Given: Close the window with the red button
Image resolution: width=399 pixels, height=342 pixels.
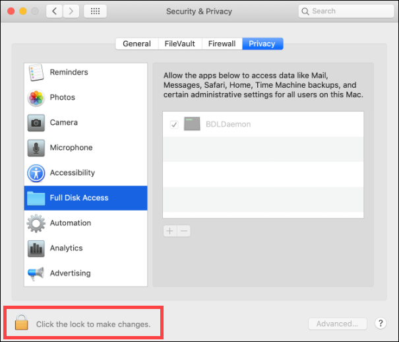Looking at the screenshot, I should tap(11, 11).
